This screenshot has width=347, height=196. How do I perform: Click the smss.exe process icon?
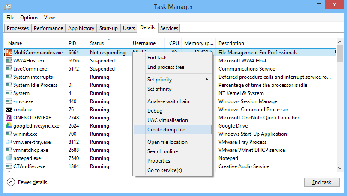click(9, 101)
